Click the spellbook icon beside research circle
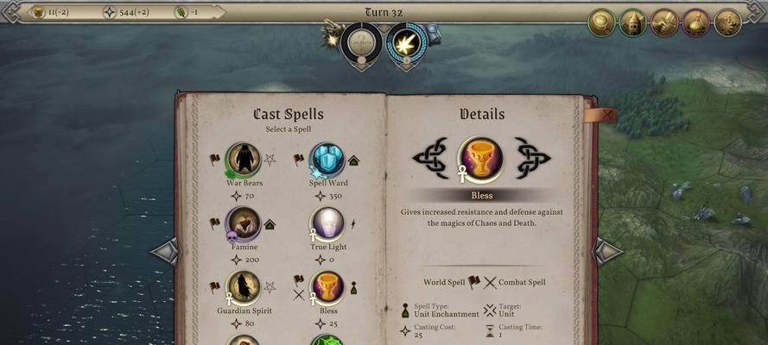 pos(434,33)
